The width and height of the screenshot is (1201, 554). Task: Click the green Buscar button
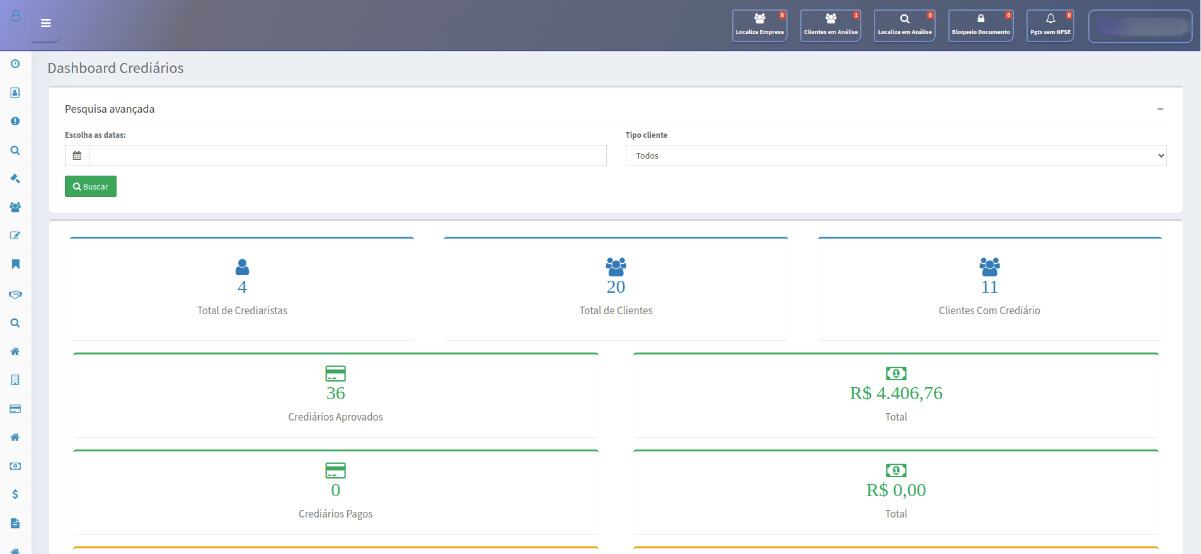click(91, 186)
